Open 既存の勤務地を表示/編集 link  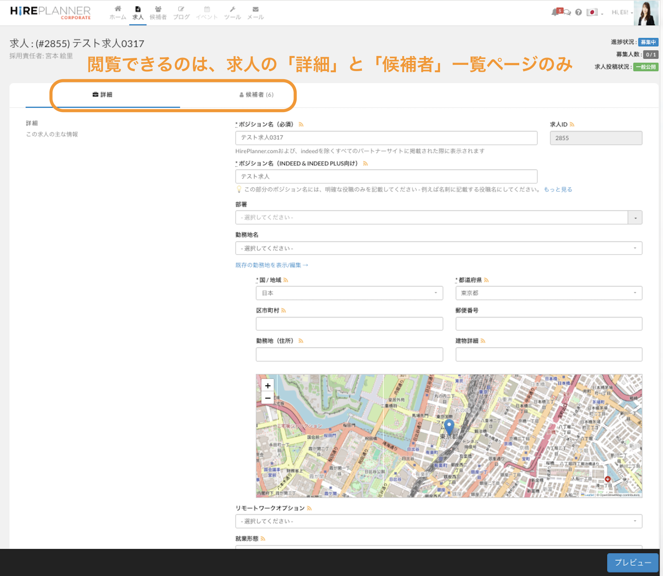tap(271, 265)
